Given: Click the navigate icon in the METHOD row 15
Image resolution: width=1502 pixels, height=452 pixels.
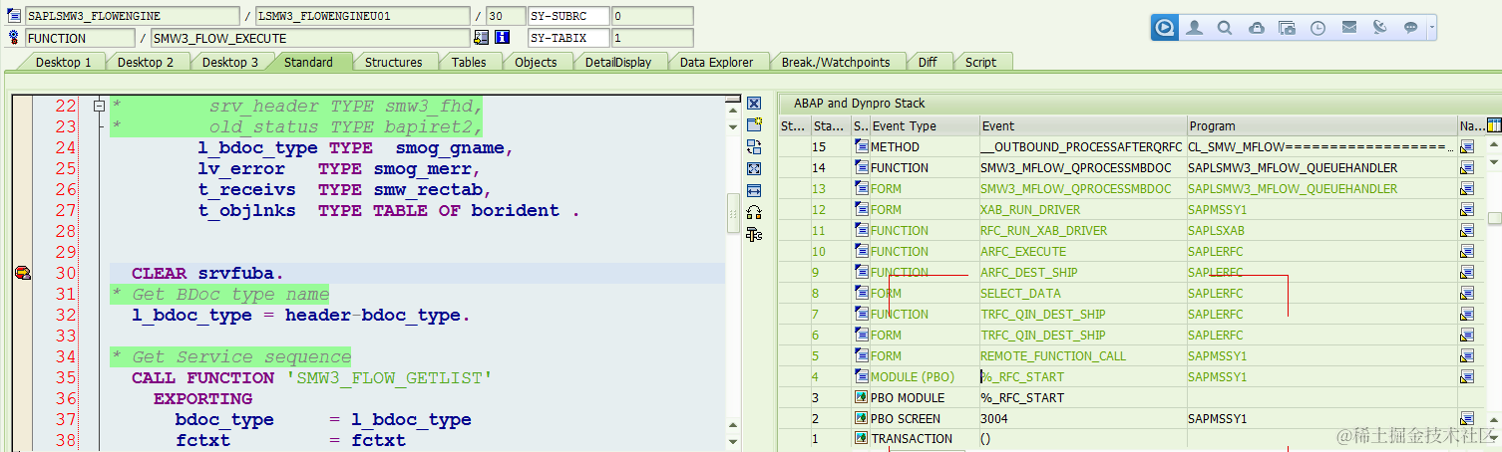Looking at the screenshot, I should pos(1467,147).
